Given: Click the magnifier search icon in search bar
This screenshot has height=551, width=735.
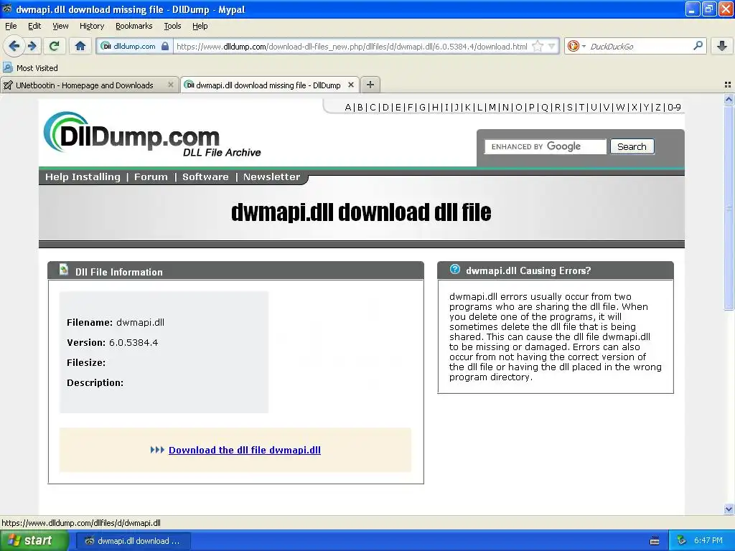Looking at the screenshot, I should click(698, 46).
